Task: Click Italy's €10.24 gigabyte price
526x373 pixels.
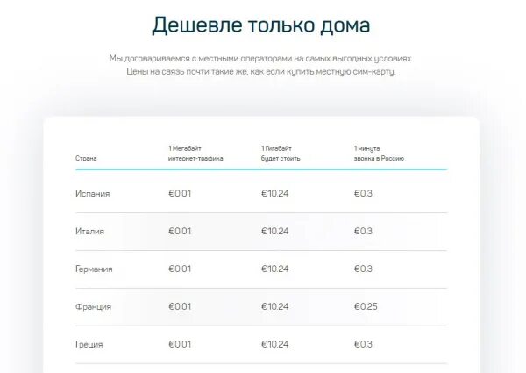Action: 274,231
